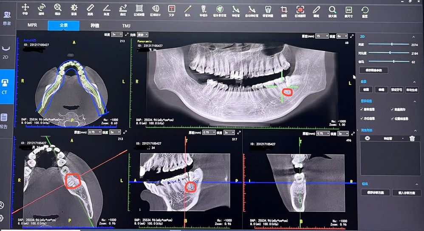The image size is (424, 231).
Task: Open the Effect (效果) dropdown
Action: (142, 34)
